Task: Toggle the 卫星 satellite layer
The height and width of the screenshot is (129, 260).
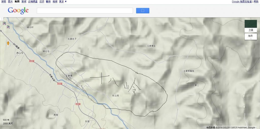Action: pyautogui.click(x=251, y=30)
